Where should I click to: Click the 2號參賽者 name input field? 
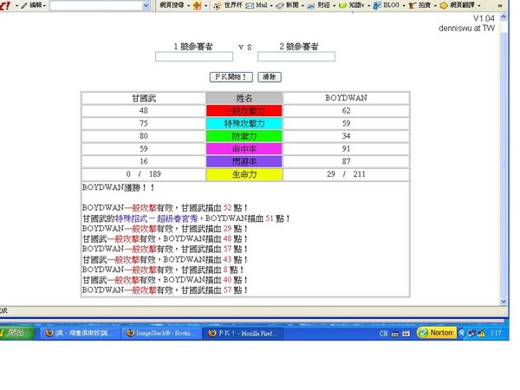(x=296, y=57)
